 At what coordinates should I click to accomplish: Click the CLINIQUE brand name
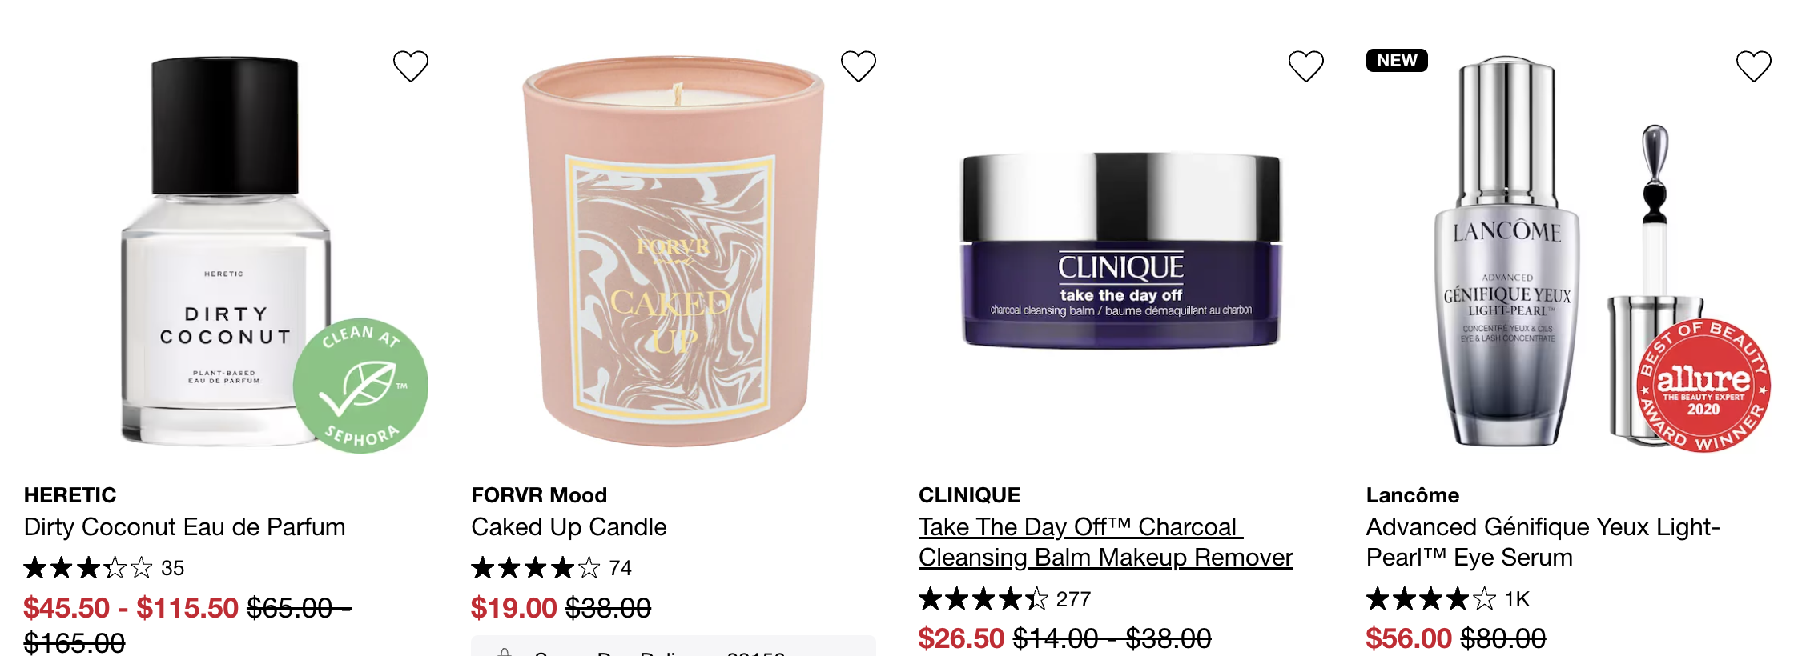tap(970, 495)
